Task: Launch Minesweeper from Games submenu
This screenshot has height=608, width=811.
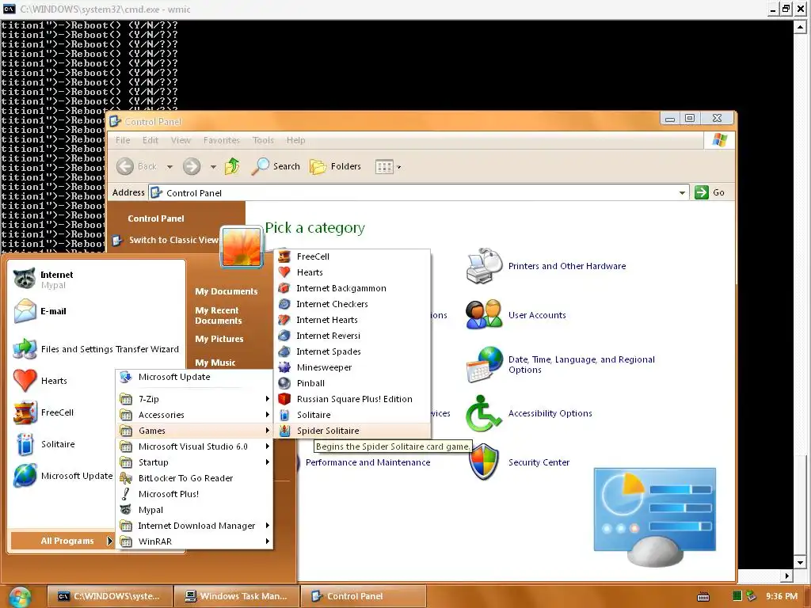Action: 352,367
